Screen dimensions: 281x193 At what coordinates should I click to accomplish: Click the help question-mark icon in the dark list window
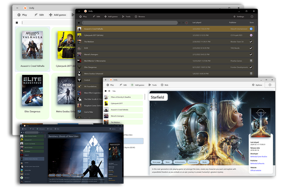point(252,17)
